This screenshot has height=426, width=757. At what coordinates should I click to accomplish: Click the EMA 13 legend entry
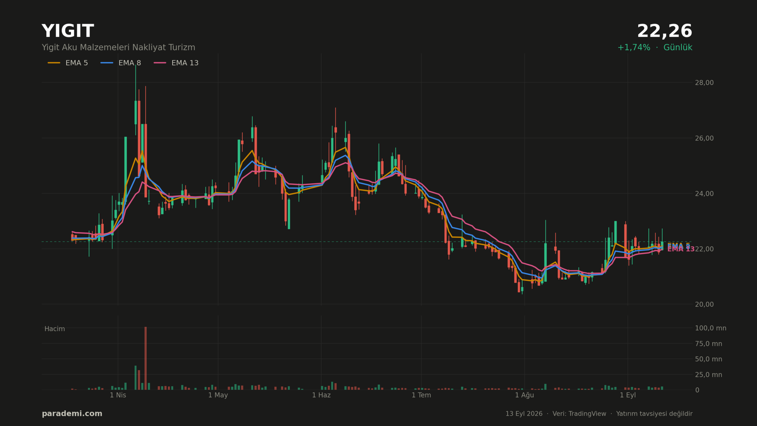(x=176, y=63)
